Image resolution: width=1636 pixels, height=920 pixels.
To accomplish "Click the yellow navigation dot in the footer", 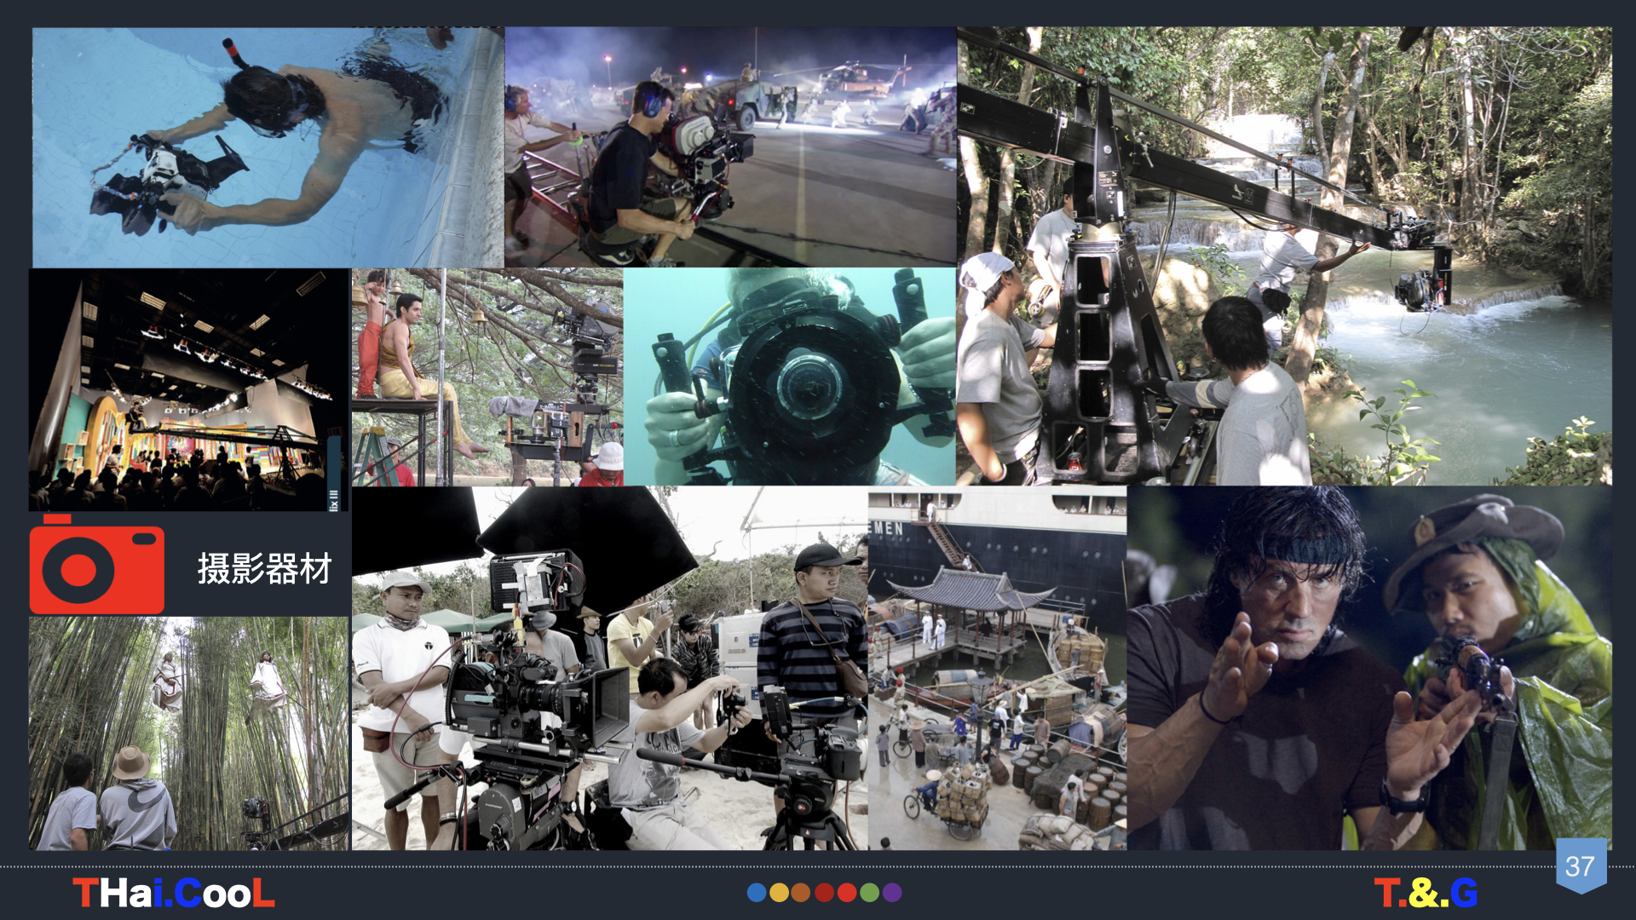I will tap(779, 893).
